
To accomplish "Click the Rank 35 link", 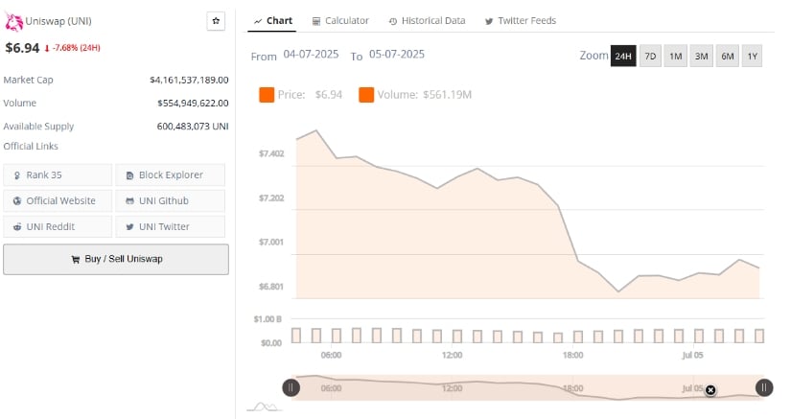I will click(58, 175).
